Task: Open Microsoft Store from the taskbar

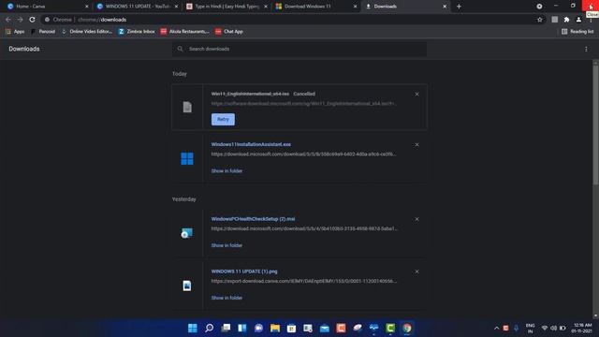Action: pyautogui.click(x=291, y=328)
